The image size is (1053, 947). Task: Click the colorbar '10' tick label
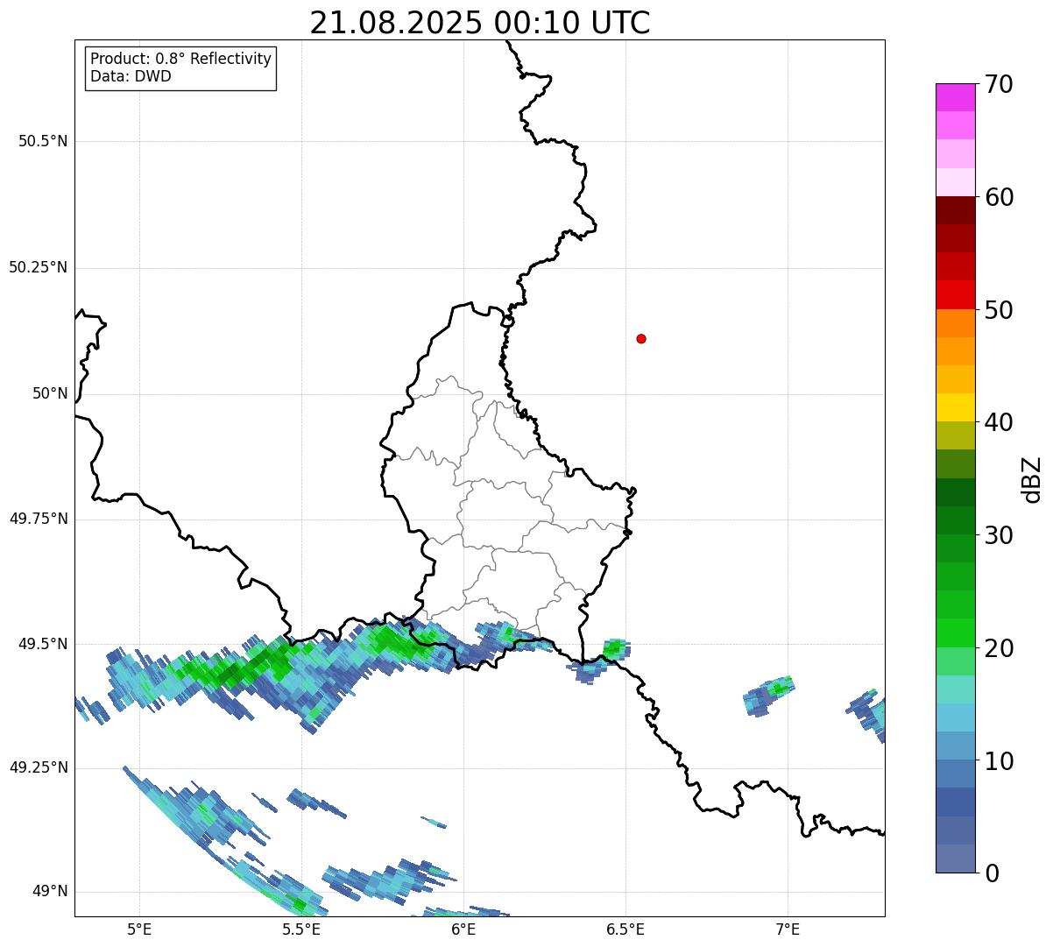pos(999,761)
